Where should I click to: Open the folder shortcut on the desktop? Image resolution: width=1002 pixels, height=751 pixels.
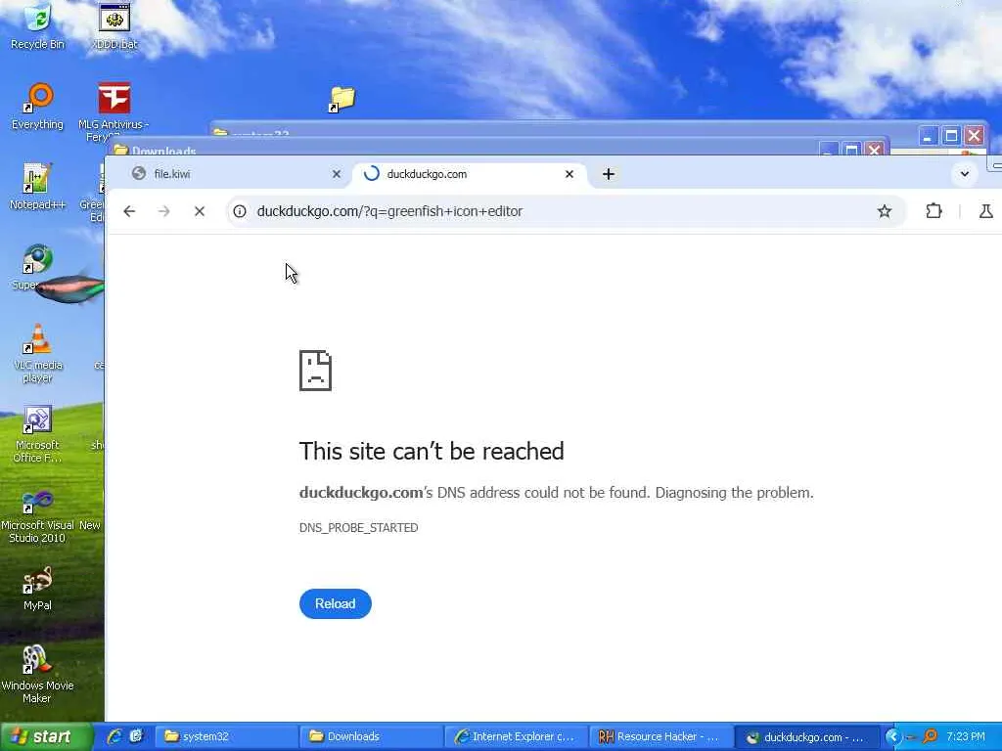(x=342, y=99)
